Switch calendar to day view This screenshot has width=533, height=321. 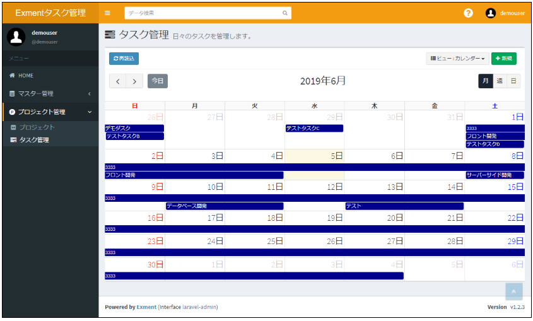pyautogui.click(x=513, y=81)
